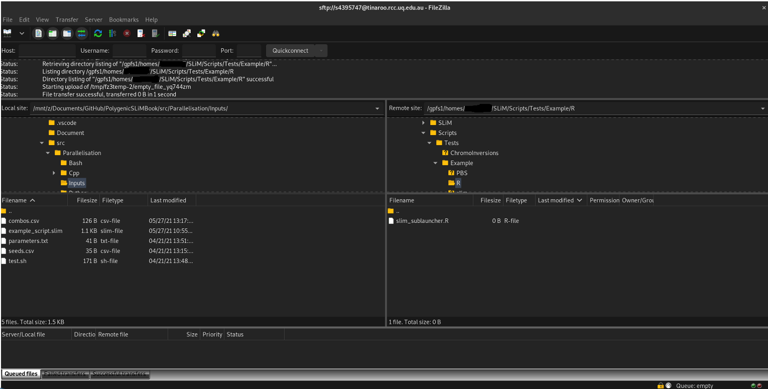Select the PBS folder in remote tree
Viewport: 768px width, 389px height.
coord(461,173)
